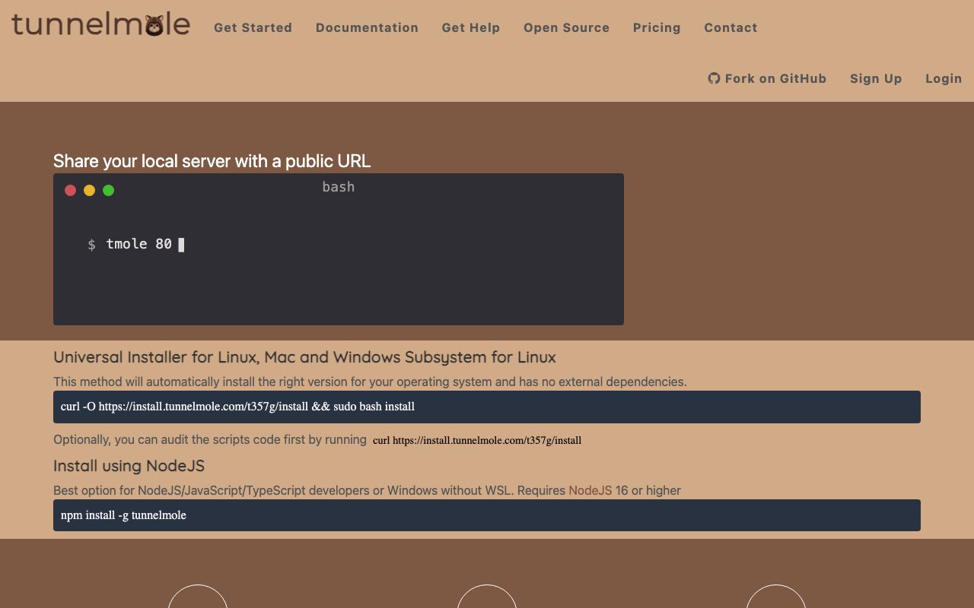Click the mole mascot in the logo
This screenshot has width=974, height=608.
pos(154,25)
